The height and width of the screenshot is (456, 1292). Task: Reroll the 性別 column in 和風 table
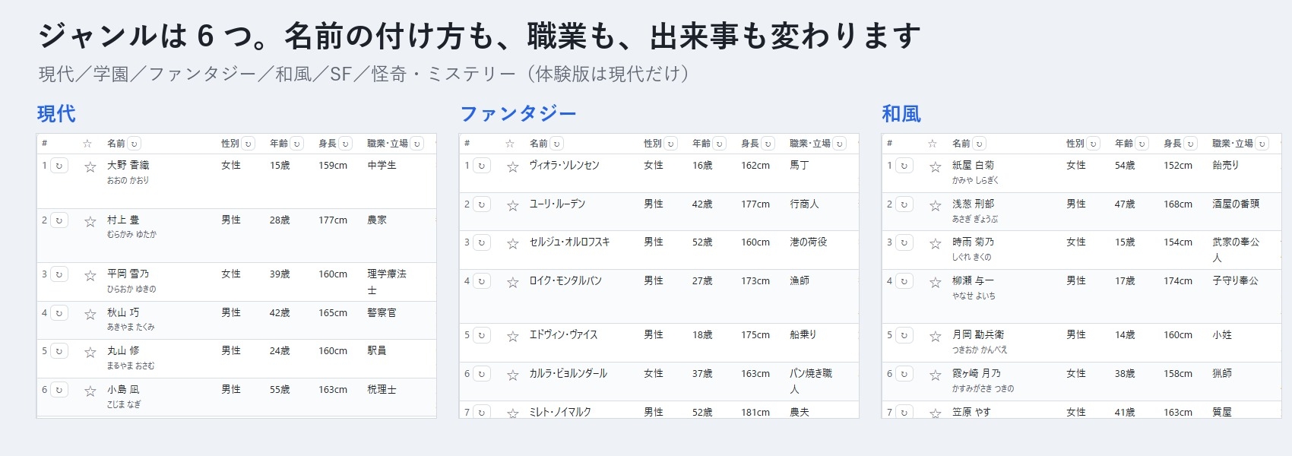tap(1094, 144)
